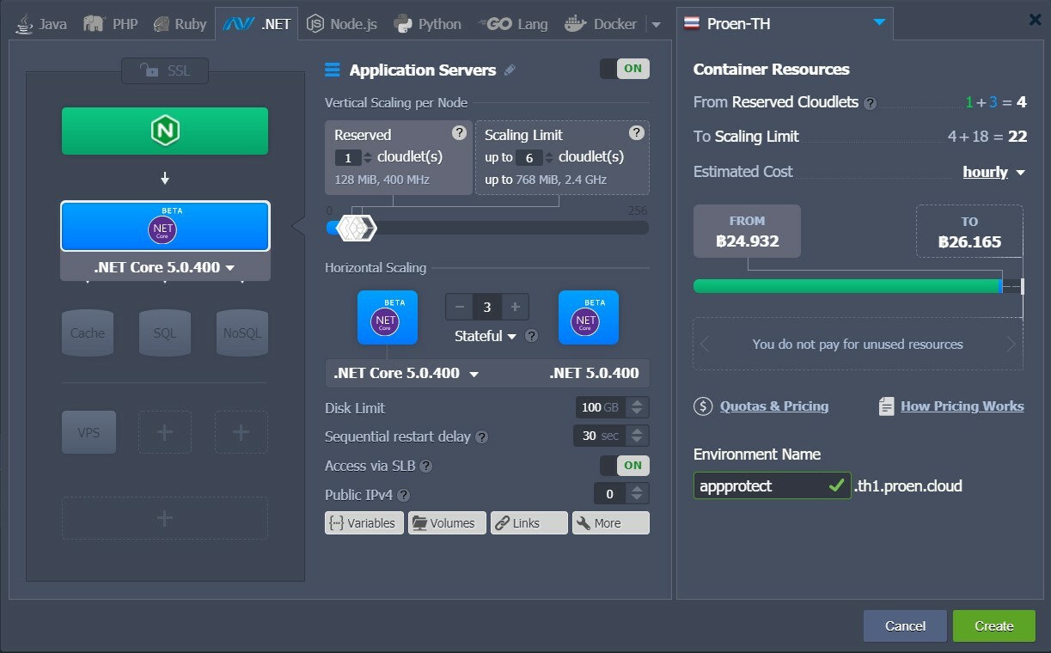Add an SQL database node
1051x653 pixels.
coord(165,333)
